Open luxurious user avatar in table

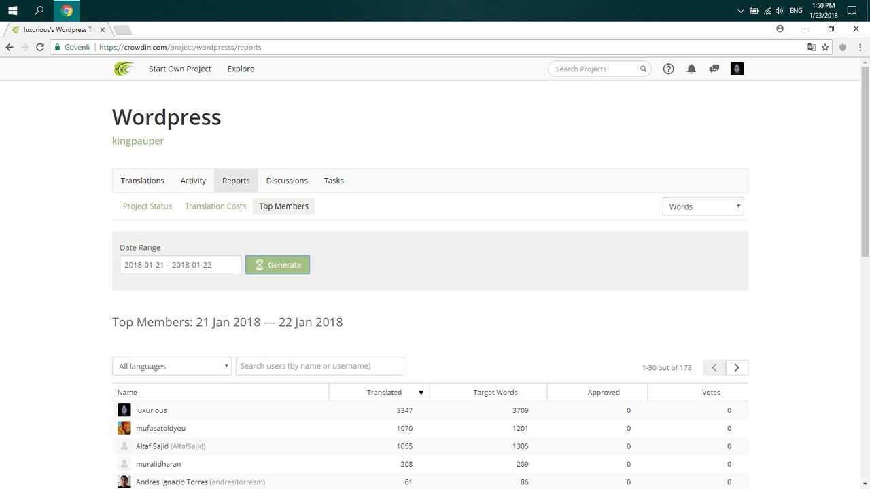pyautogui.click(x=124, y=410)
